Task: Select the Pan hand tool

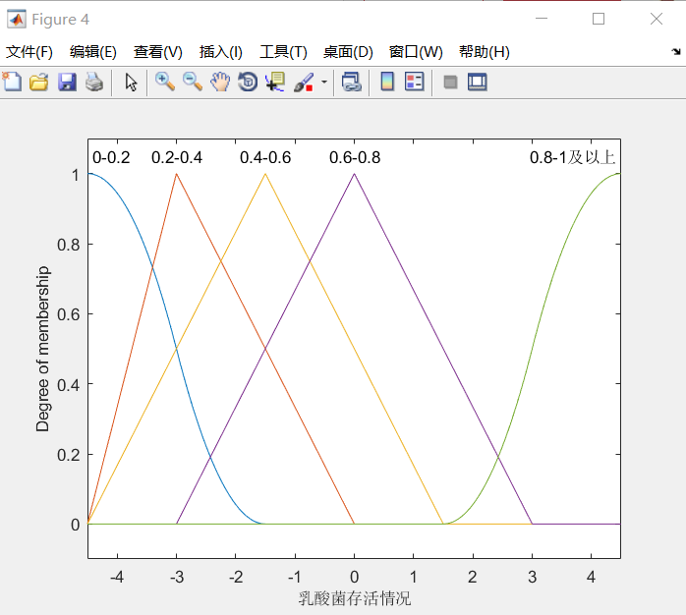Action: coord(220,82)
